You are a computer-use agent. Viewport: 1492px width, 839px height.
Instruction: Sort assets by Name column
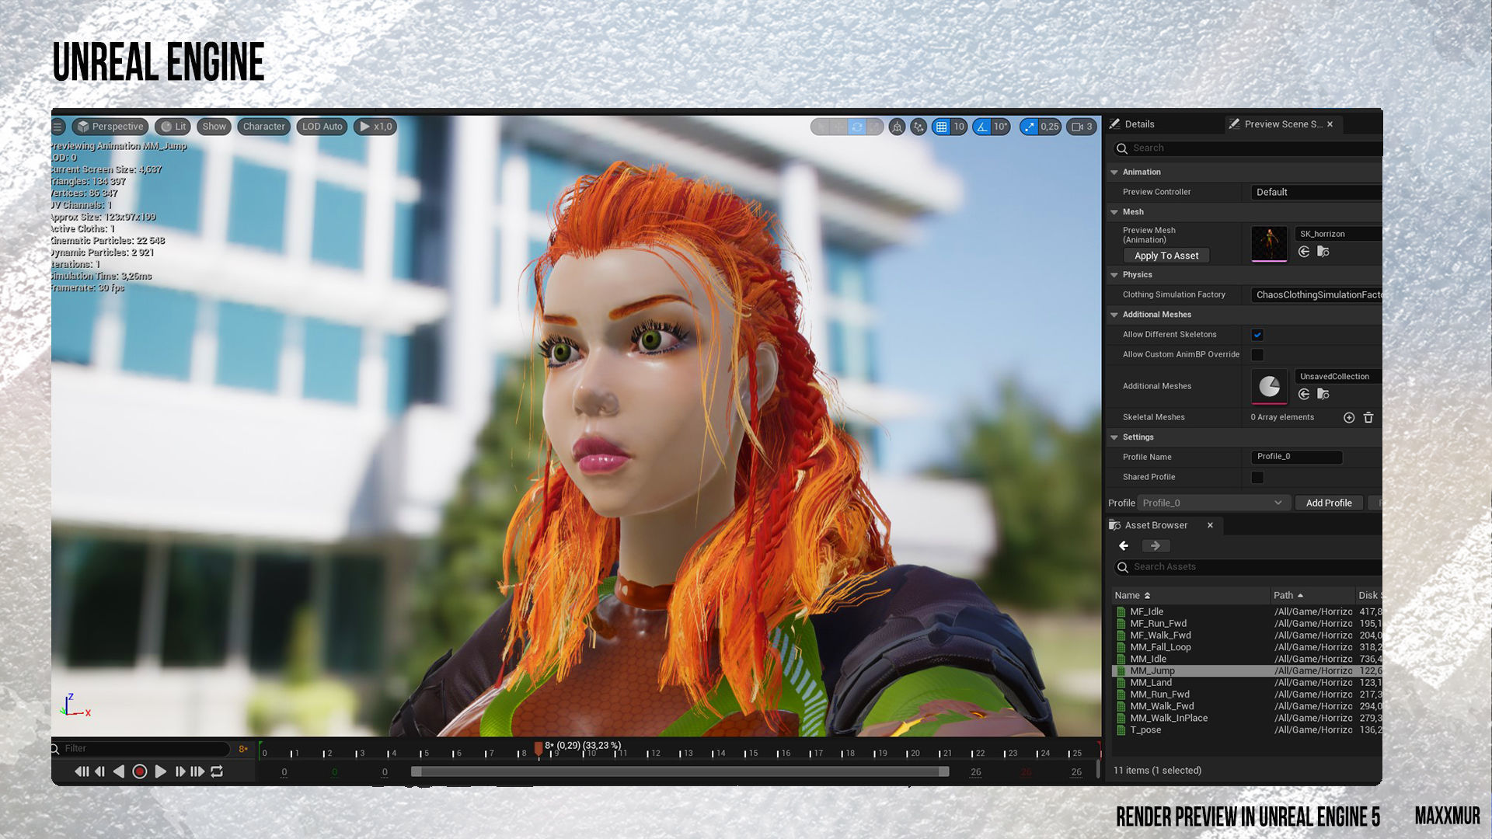point(1190,596)
